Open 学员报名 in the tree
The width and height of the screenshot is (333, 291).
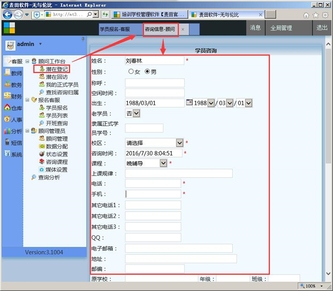(54, 108)
